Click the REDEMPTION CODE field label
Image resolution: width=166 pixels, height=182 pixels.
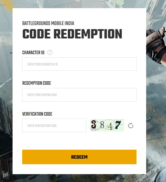click(37, 83)
